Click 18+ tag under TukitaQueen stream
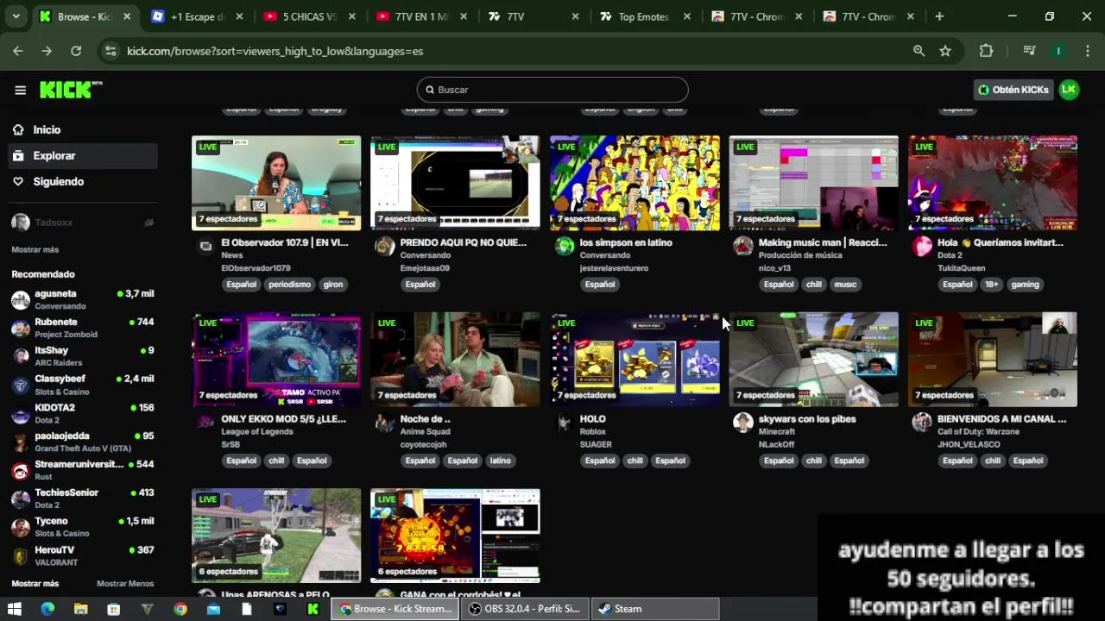Screen dimensions: 1105x621 (x=991, y=285)
